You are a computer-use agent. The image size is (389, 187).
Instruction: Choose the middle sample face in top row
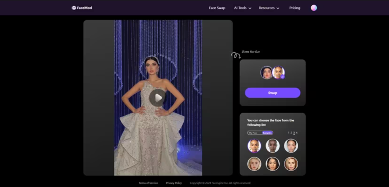273,146
